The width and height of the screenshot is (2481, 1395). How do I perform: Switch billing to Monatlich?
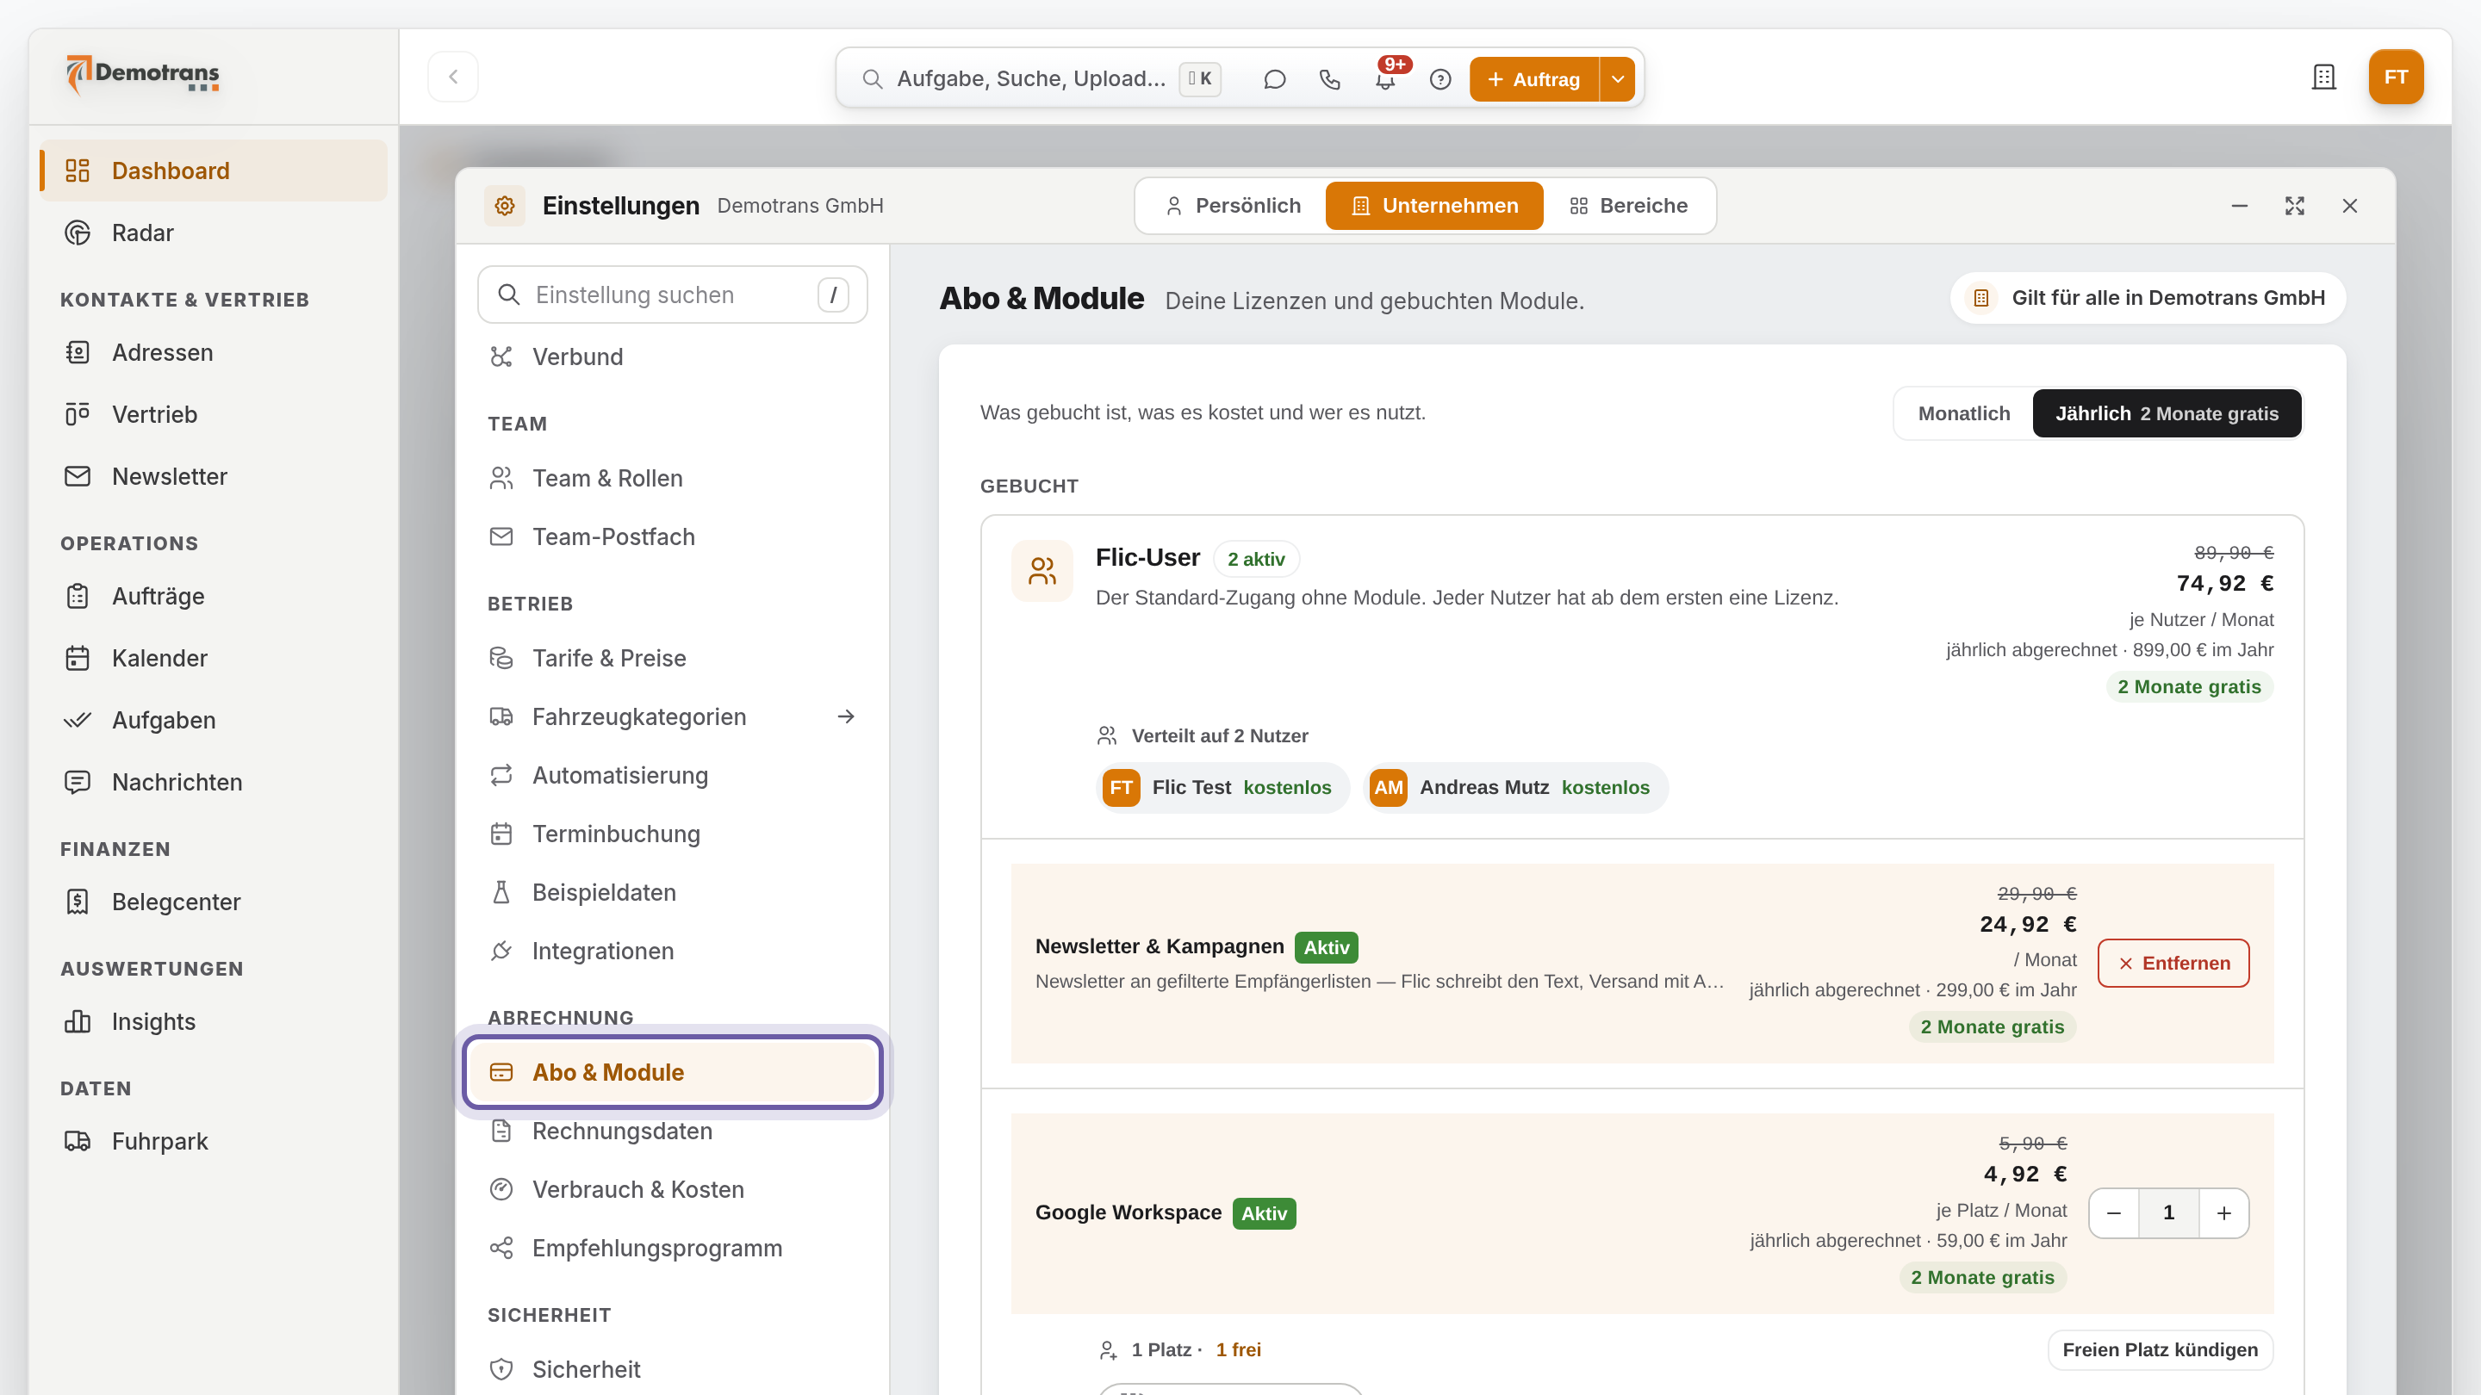(x=1964, y=414)
